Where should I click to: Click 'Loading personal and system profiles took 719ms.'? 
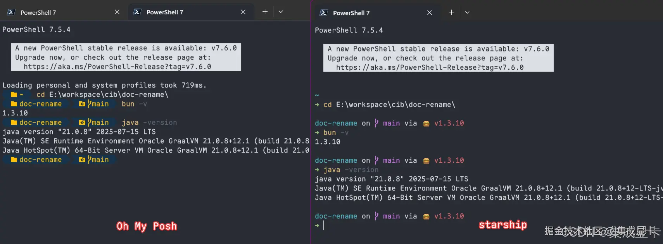pyautogui.click(x=105, y=85)
